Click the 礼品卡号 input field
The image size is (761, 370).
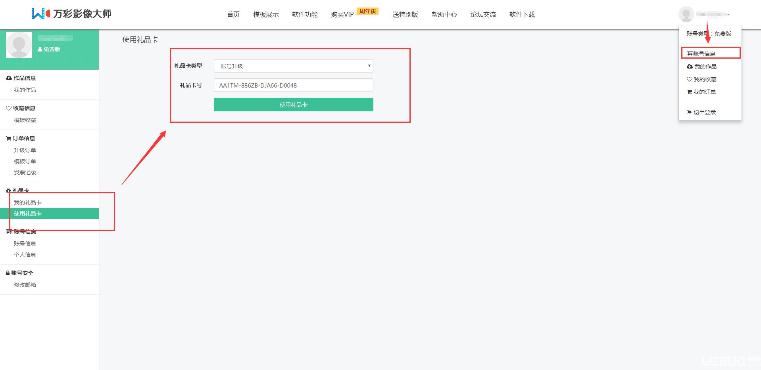293,85
